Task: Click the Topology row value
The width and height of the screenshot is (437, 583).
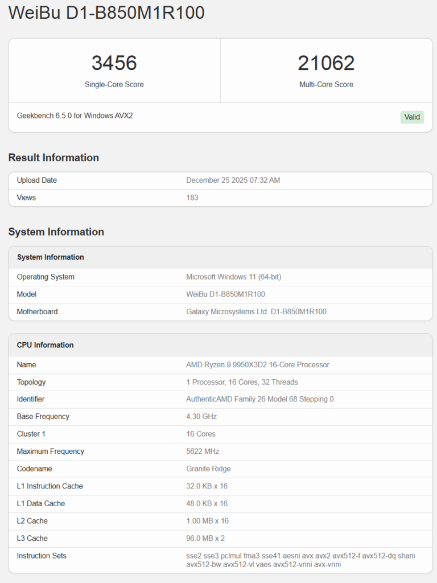Action: [242, 382]
